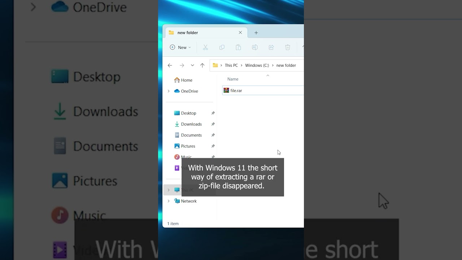Image resolution: width=462 pixels, height=260 pixels.
Task: Click the Copy icon in the toolbar
Action: 222,47
